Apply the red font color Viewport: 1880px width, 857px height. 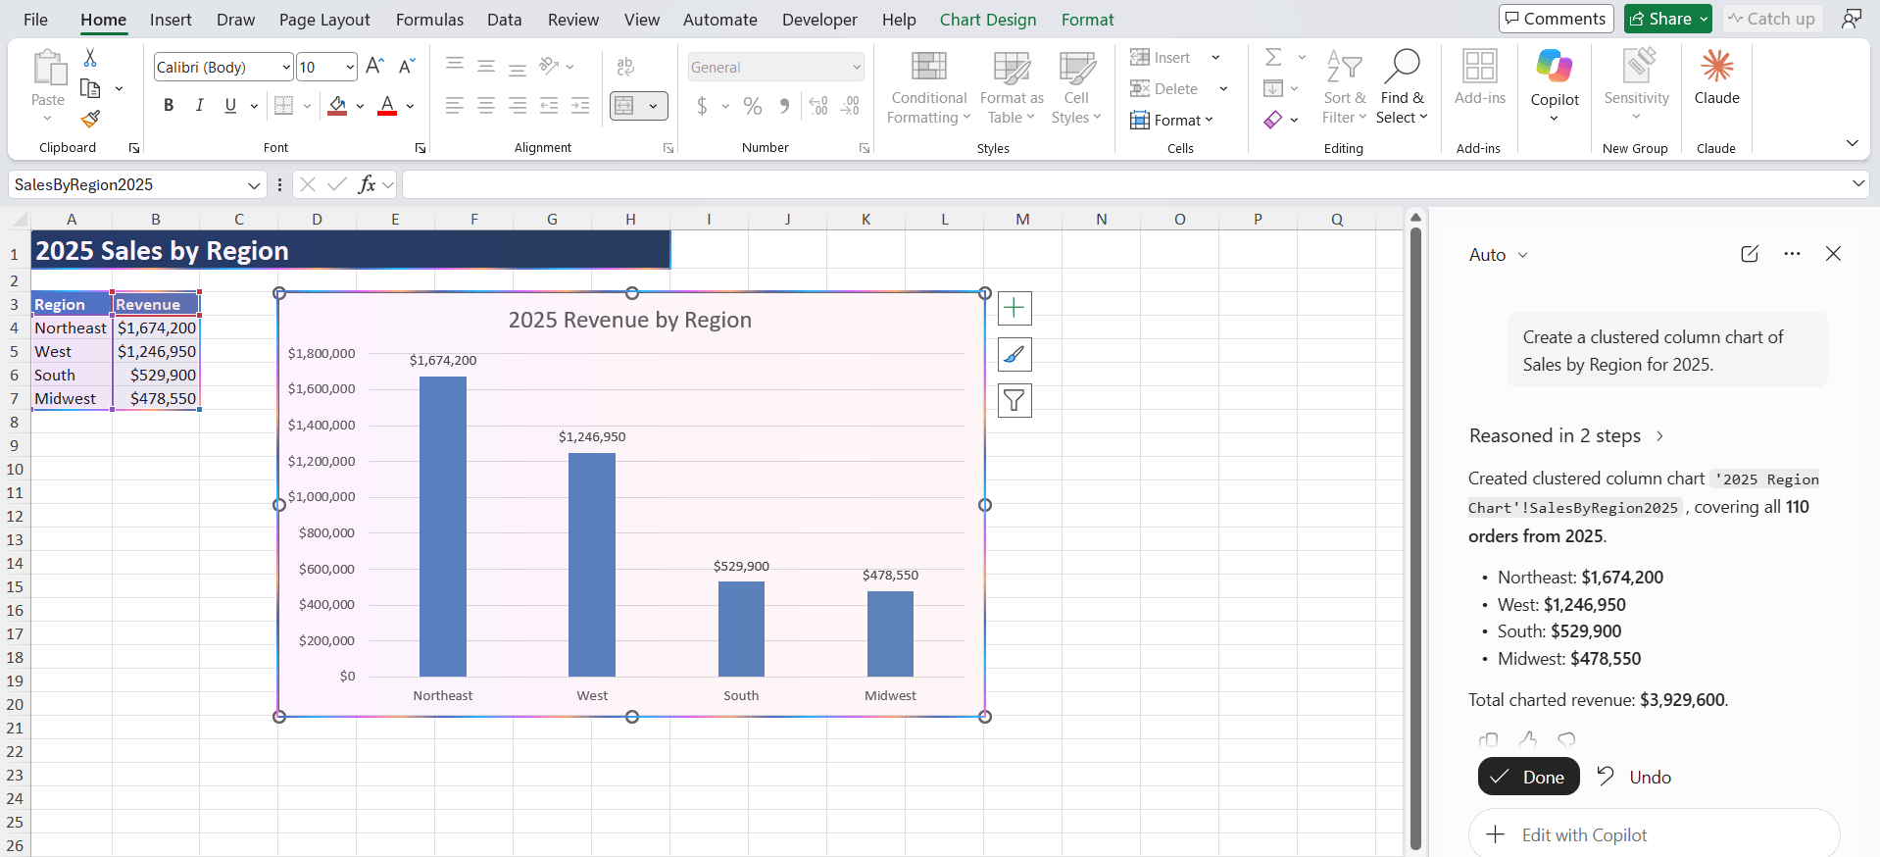point(387,105)
